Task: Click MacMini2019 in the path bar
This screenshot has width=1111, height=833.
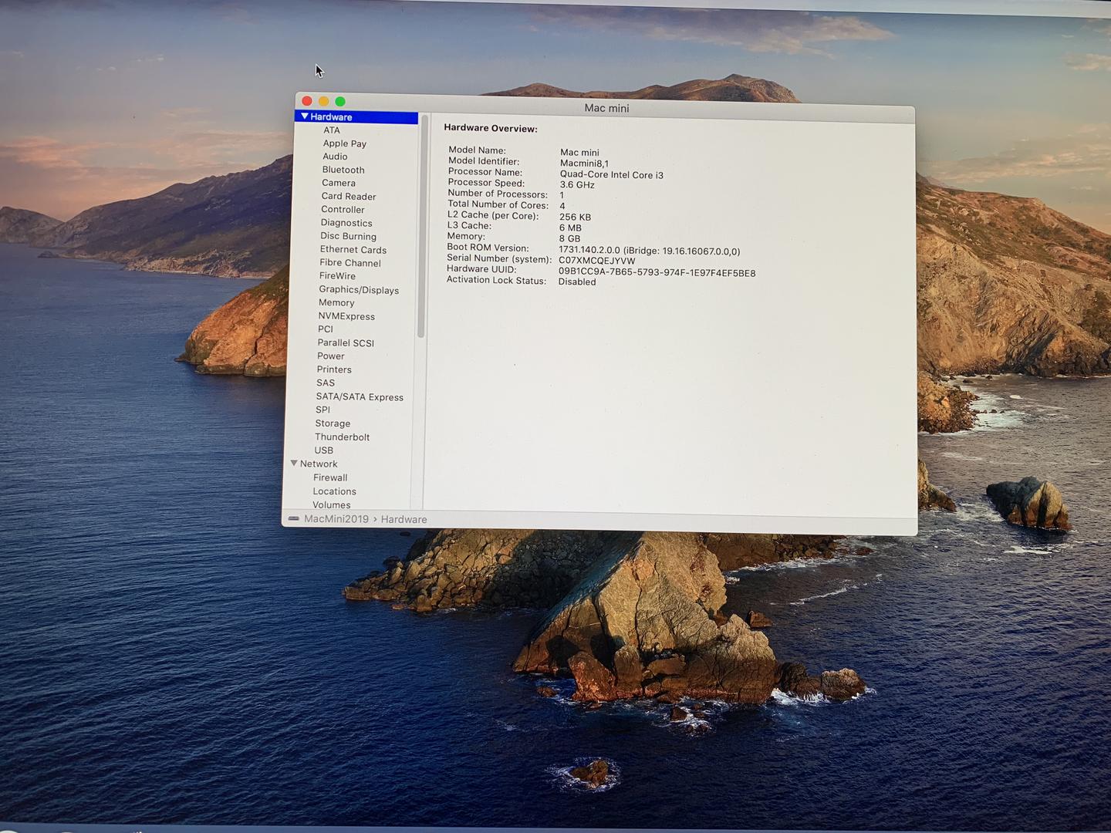Action: (336, 519)
